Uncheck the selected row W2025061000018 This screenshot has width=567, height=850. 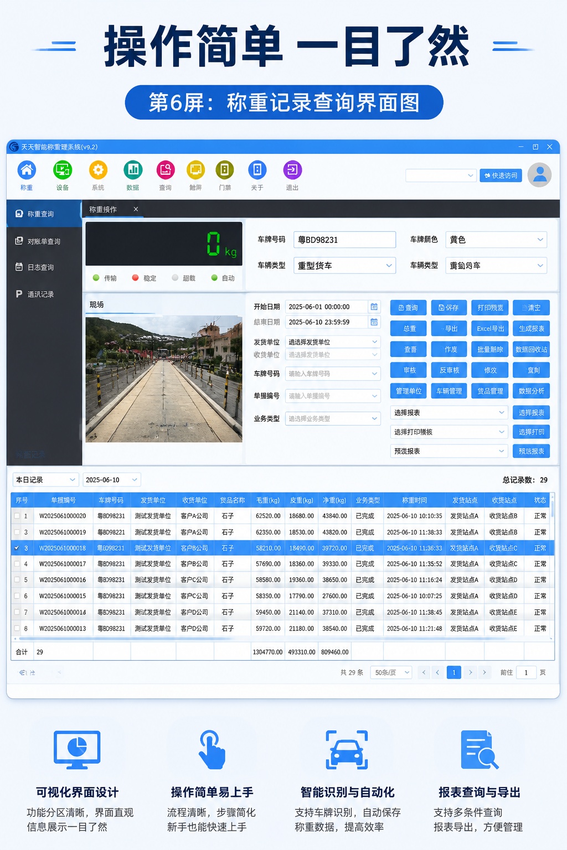click(17, 548)
